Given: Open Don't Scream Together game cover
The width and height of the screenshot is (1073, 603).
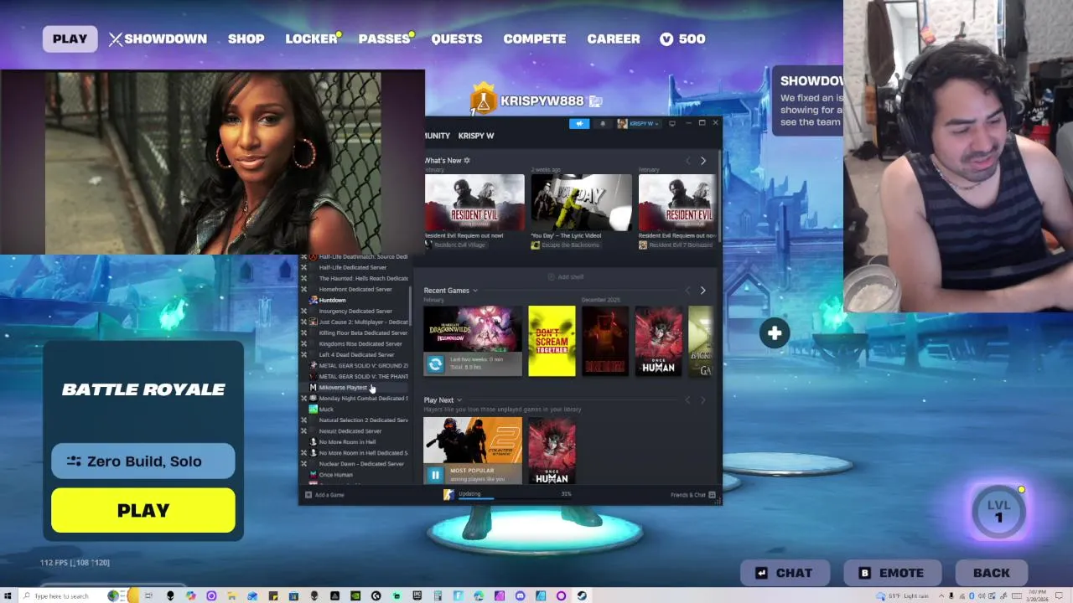Looking at the screenshot, I should click(x=552, y=341).
